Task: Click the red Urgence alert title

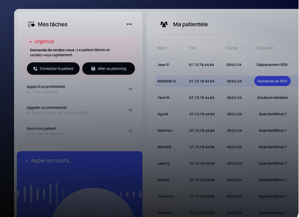Action: (44, 42)
